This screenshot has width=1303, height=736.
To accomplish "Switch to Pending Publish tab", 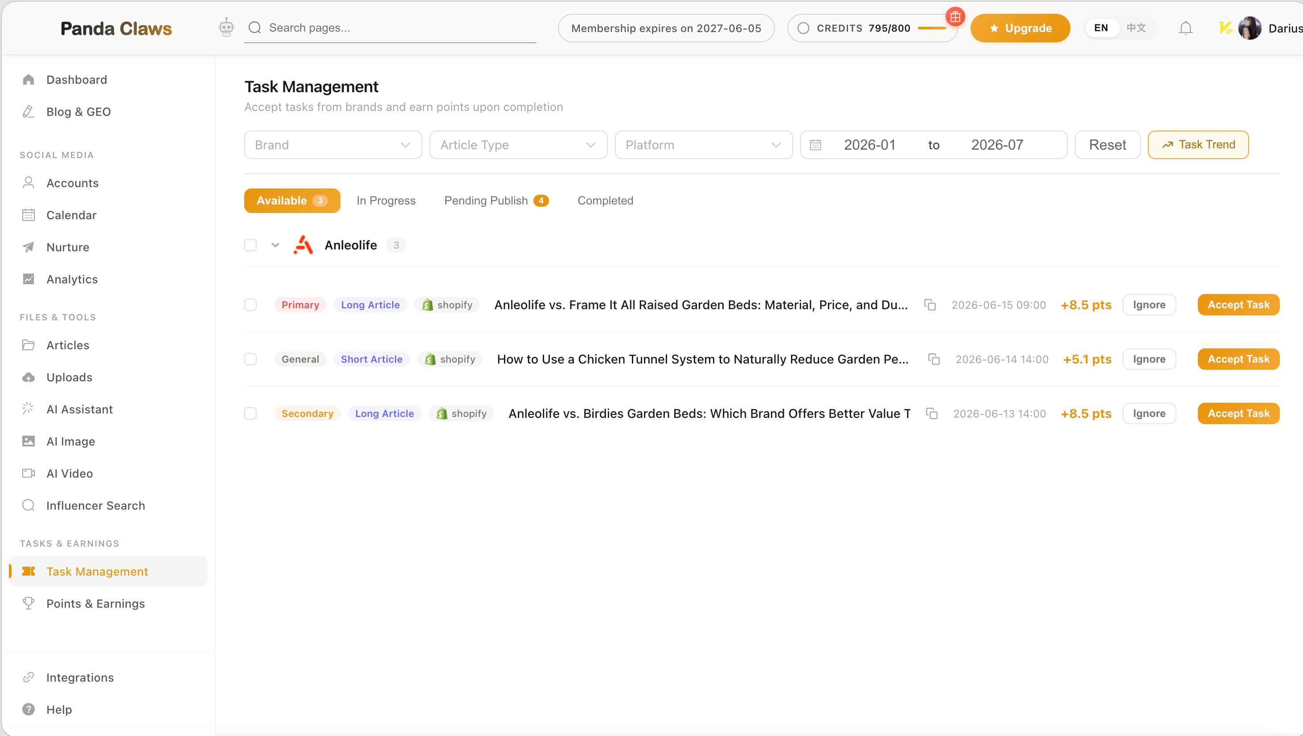I will (x=496, y=201).
